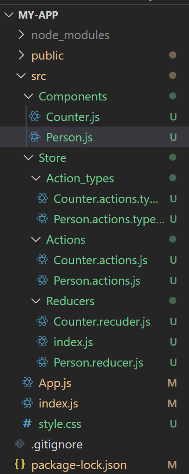Click the braces icon beside package-lock.json
This screenshot has height=474, width=189.
[20, 464]
